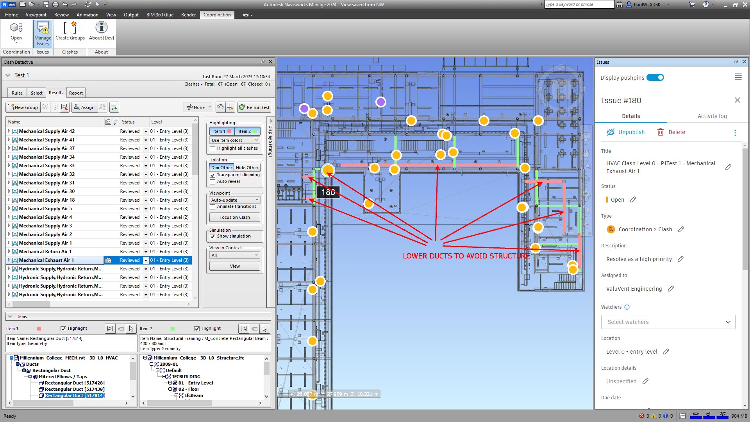The image size is (750, 422).
Task: Toggle the Display pushpins switch
Action: click(x=655, y=77)
